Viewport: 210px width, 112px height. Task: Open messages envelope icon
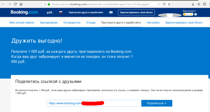[111, 12]
